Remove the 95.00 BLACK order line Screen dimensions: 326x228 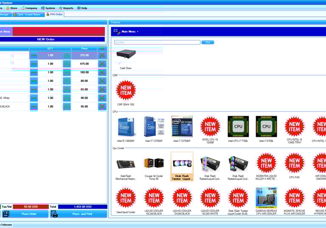tap(102, 106)
